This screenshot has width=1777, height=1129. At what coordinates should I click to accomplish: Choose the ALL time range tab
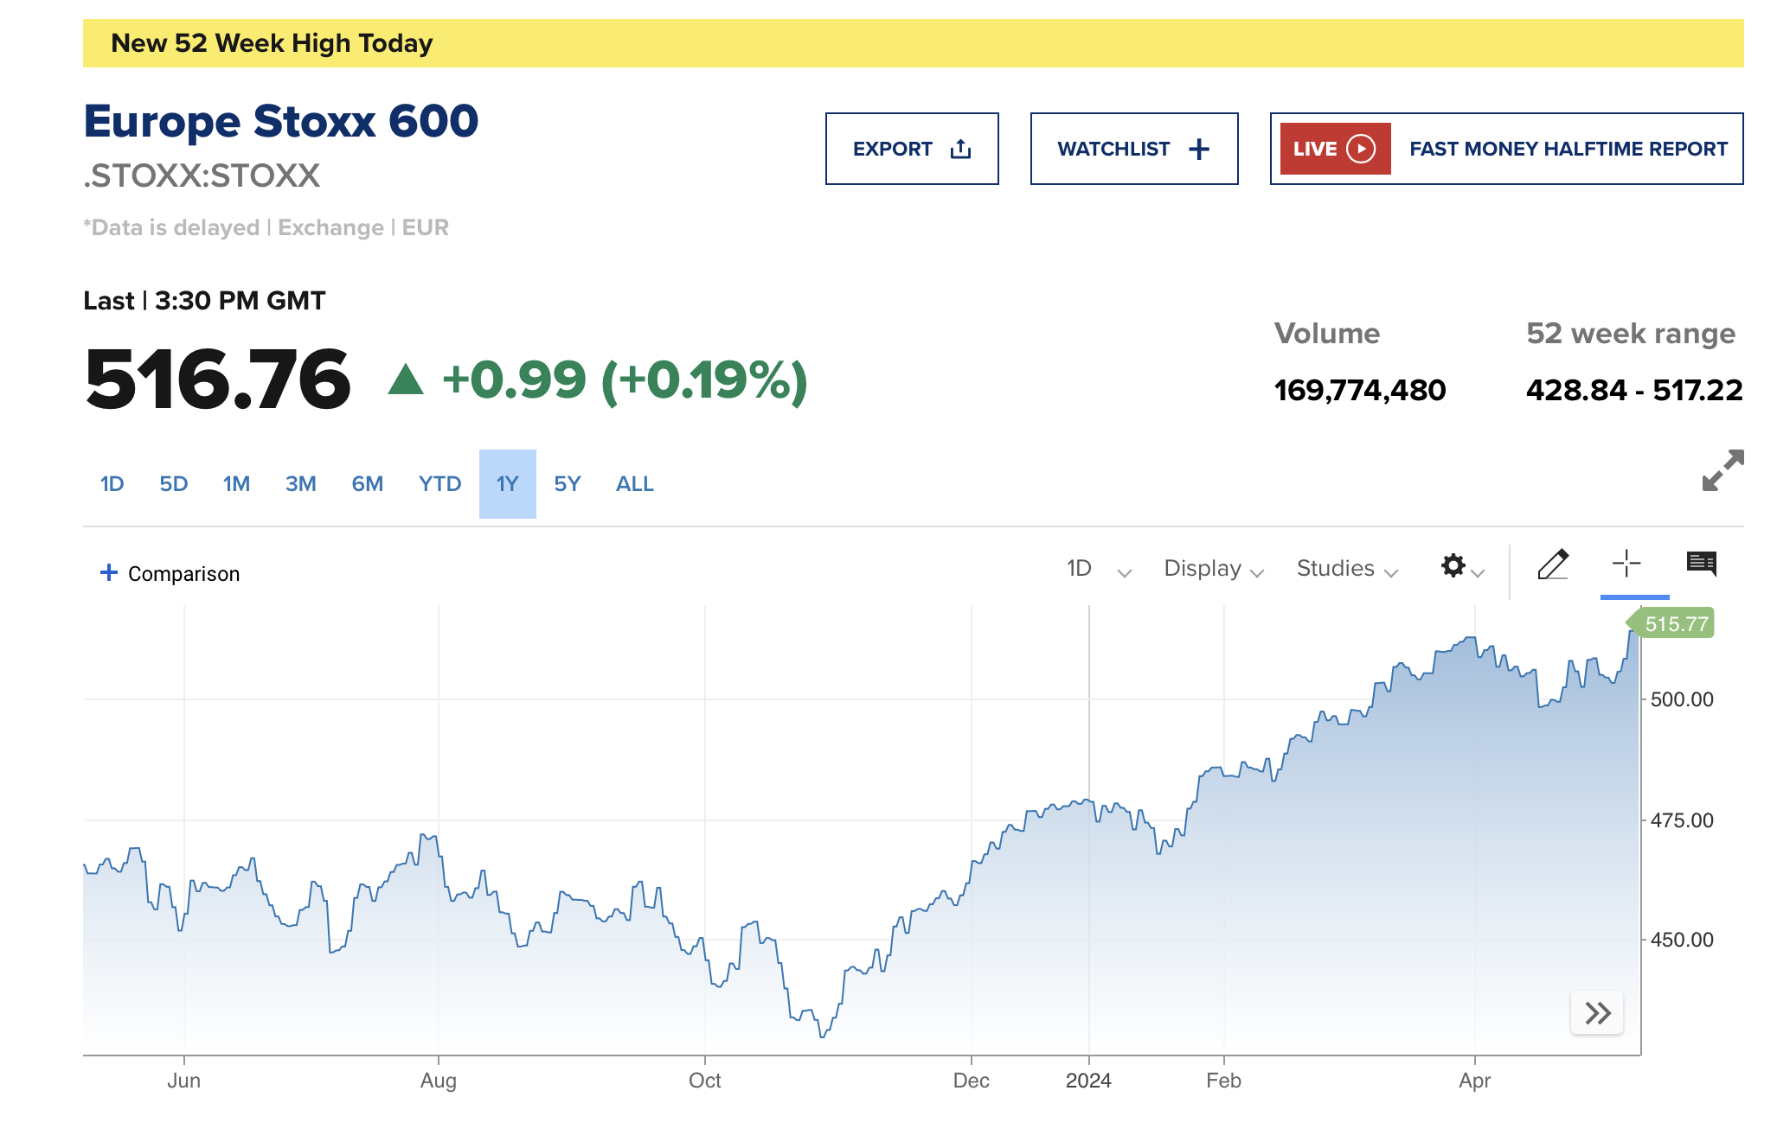[634, 484]
